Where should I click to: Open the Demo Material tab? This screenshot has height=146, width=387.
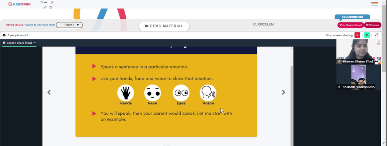tap(164, 26)
